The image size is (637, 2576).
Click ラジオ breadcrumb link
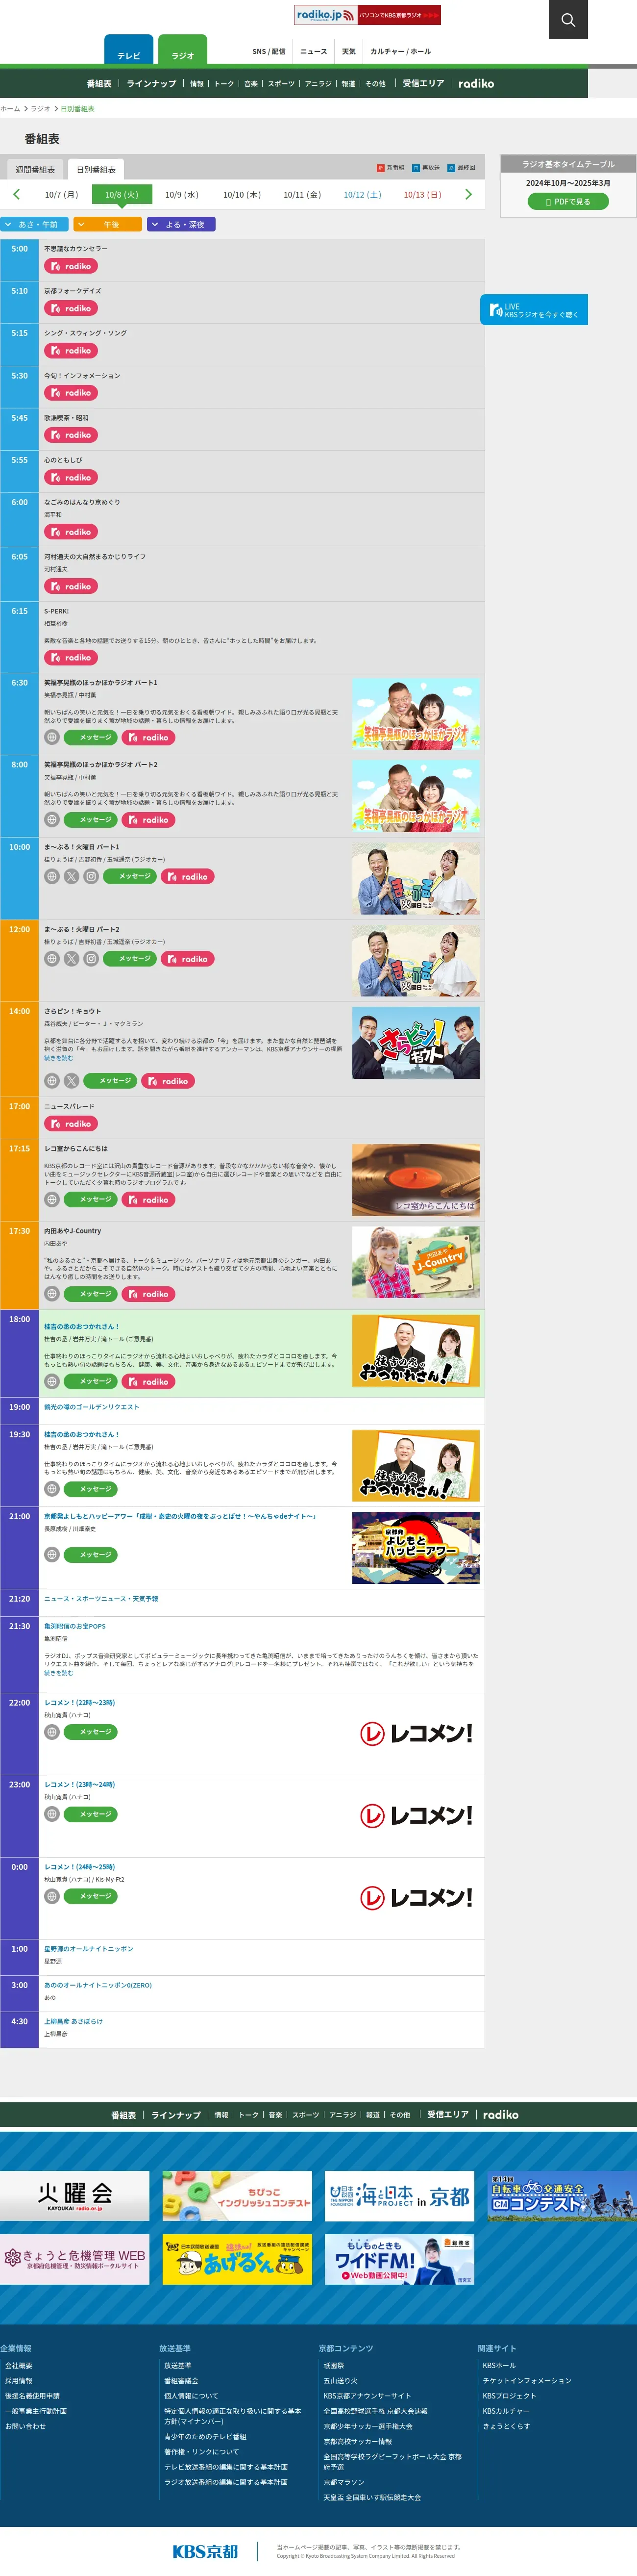coord(40,108)
